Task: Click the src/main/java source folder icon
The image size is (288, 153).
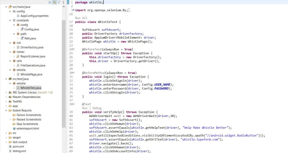Action: 10,7
